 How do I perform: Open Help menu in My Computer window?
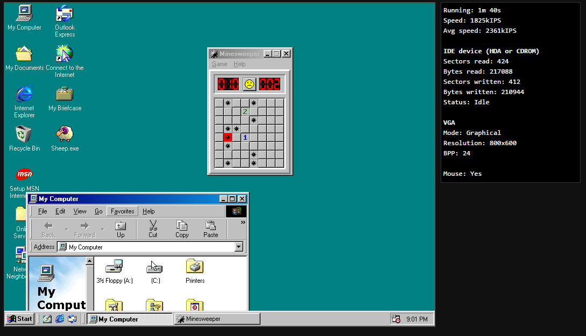pos(149,211)
